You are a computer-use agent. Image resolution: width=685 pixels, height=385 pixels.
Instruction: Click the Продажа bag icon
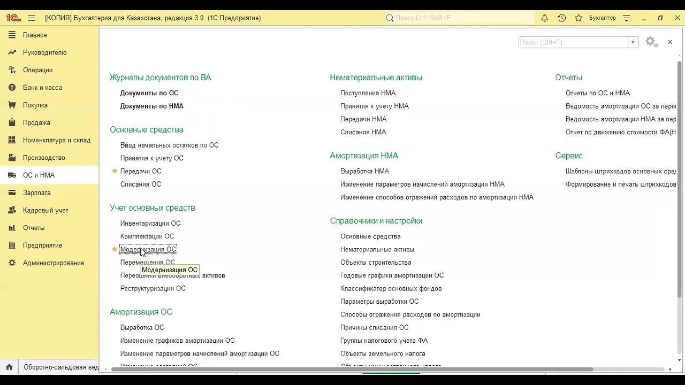(12, 122)
